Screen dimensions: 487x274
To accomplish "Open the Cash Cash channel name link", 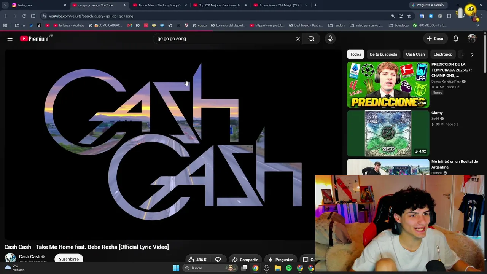I will point(30,256).
